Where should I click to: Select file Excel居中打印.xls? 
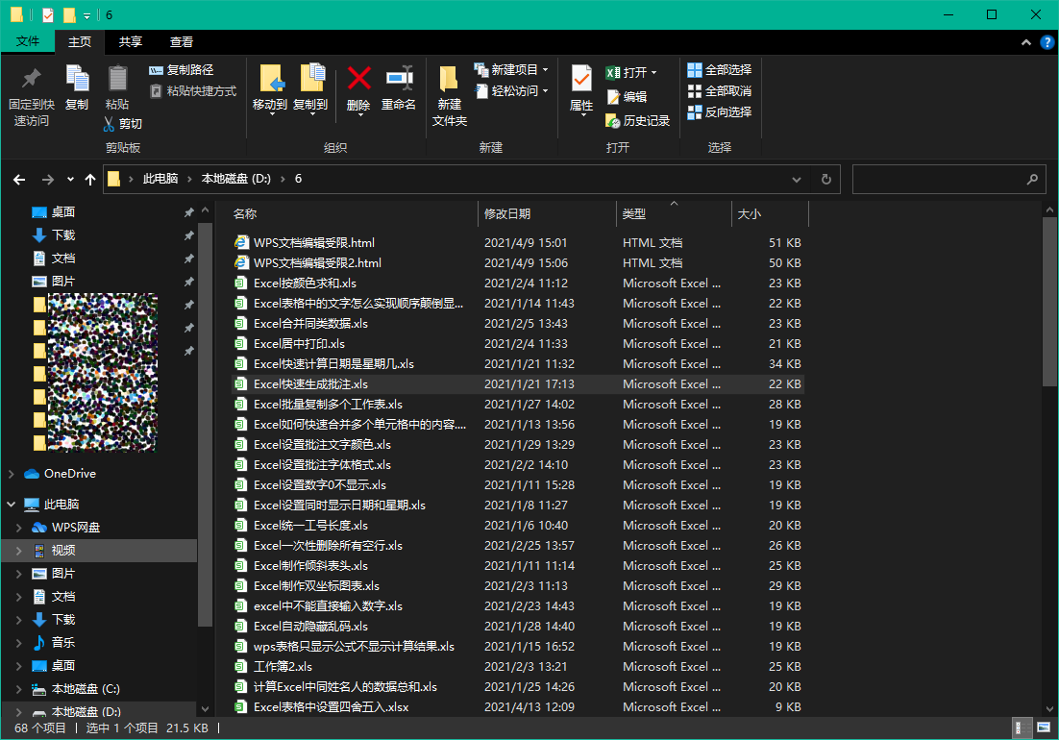pyautogui.click(x=299, y=344)
